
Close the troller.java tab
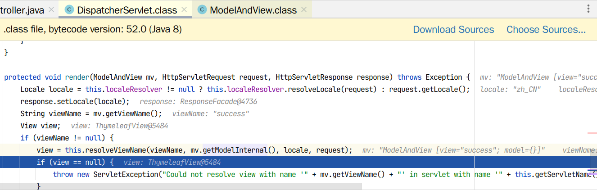[51, 9]
